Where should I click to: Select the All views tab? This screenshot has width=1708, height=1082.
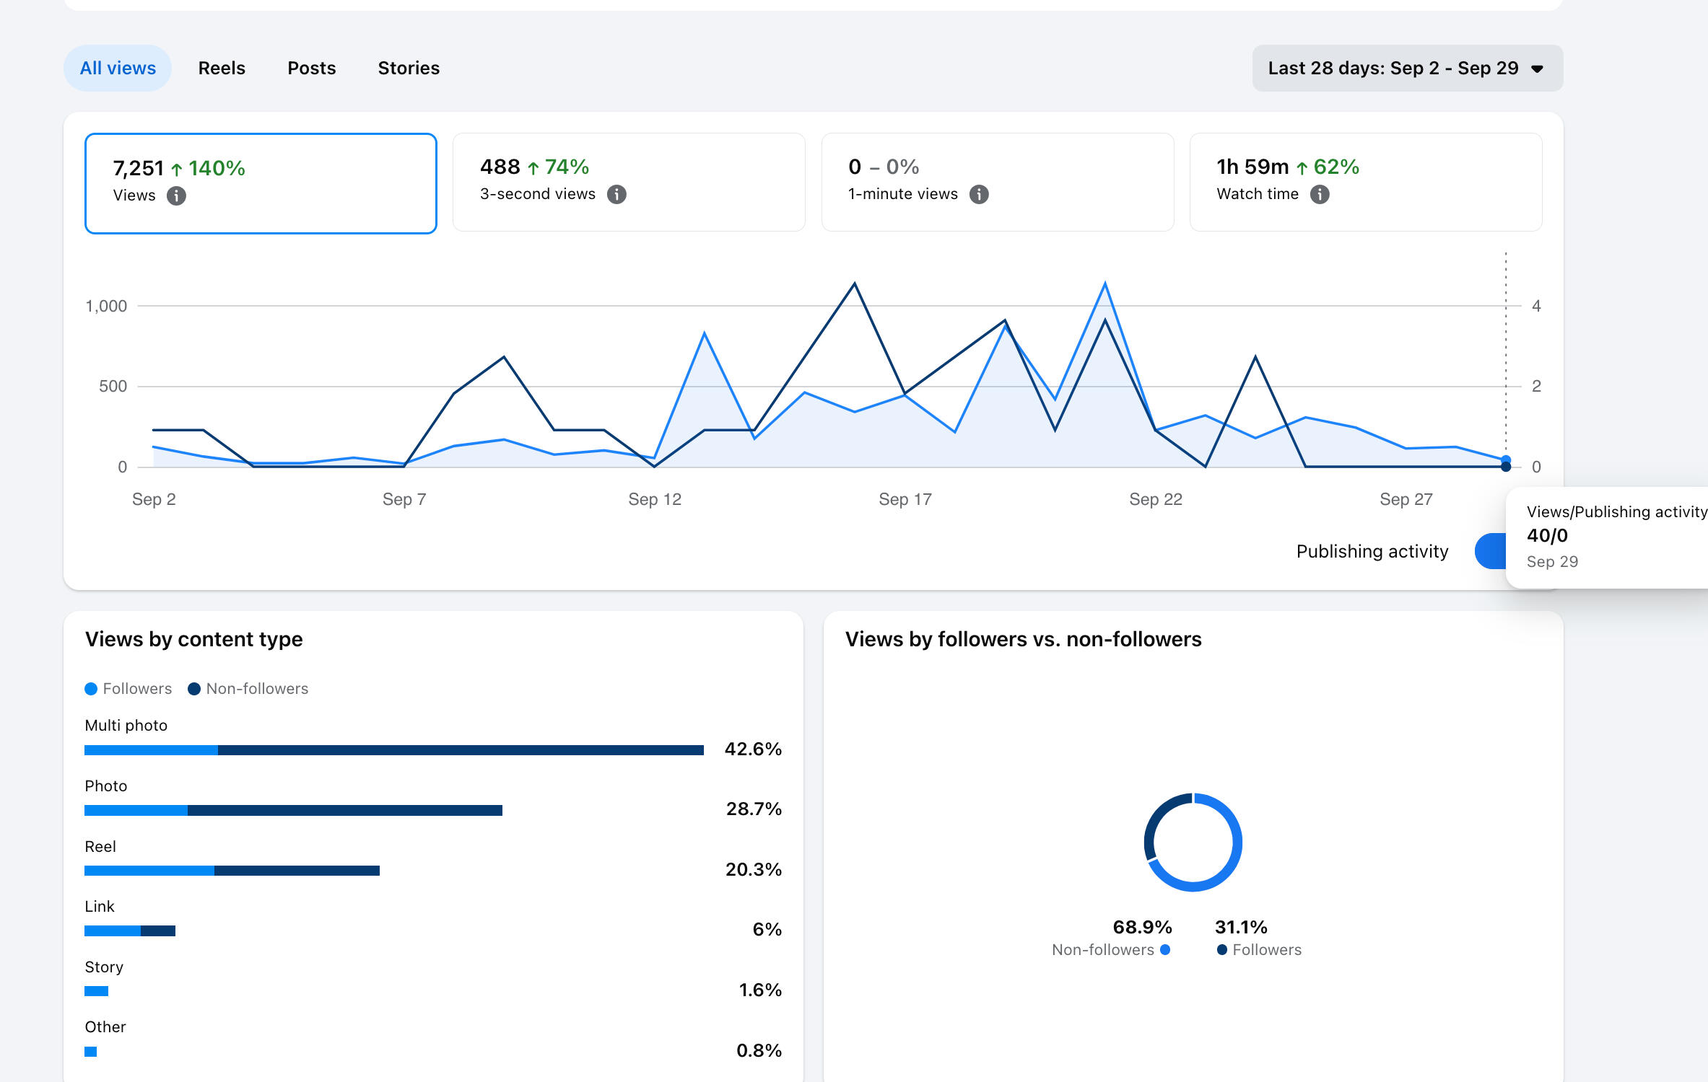118,68
